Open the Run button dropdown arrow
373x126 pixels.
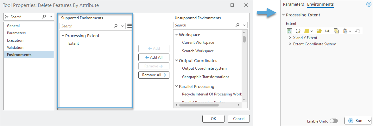(369, 121)
